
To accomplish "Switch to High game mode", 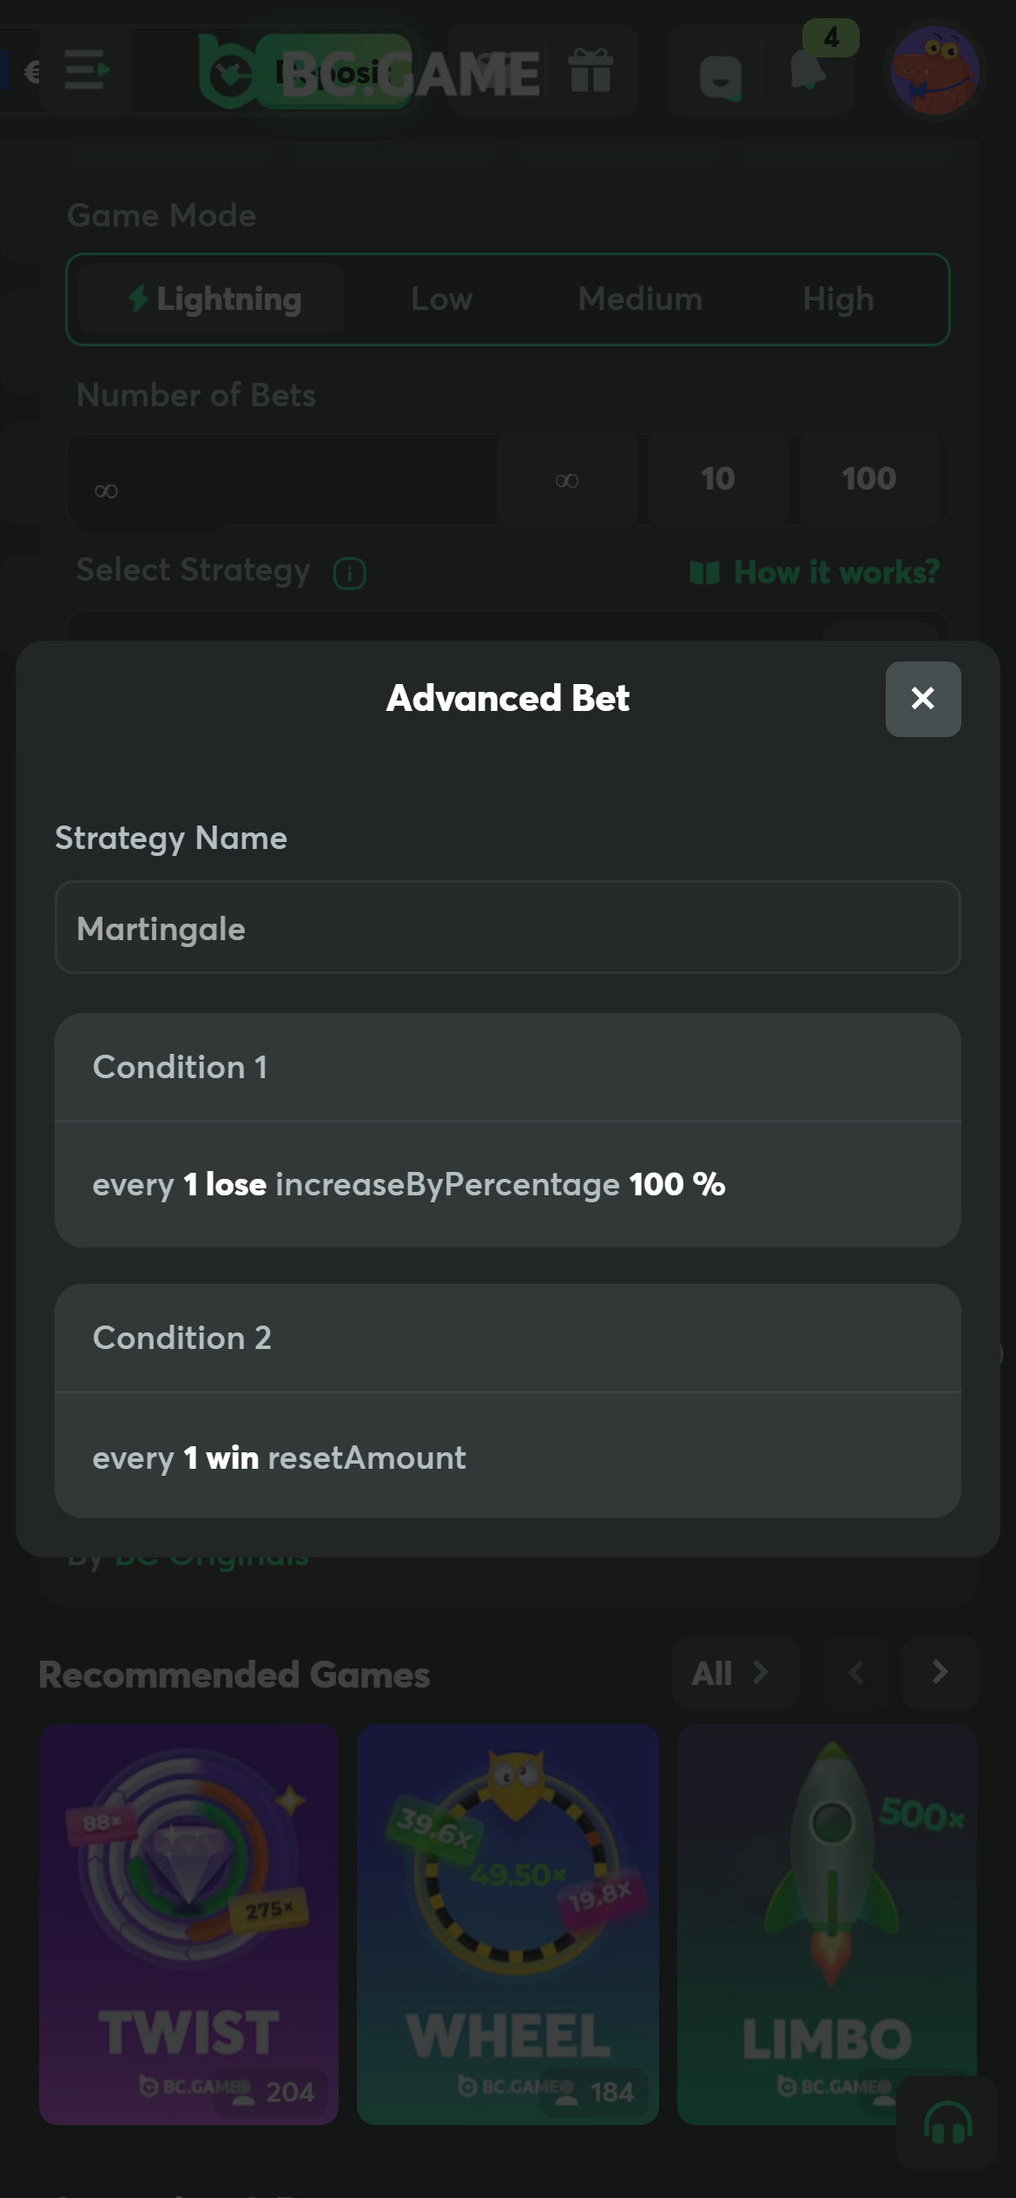I will coord(838,299).
